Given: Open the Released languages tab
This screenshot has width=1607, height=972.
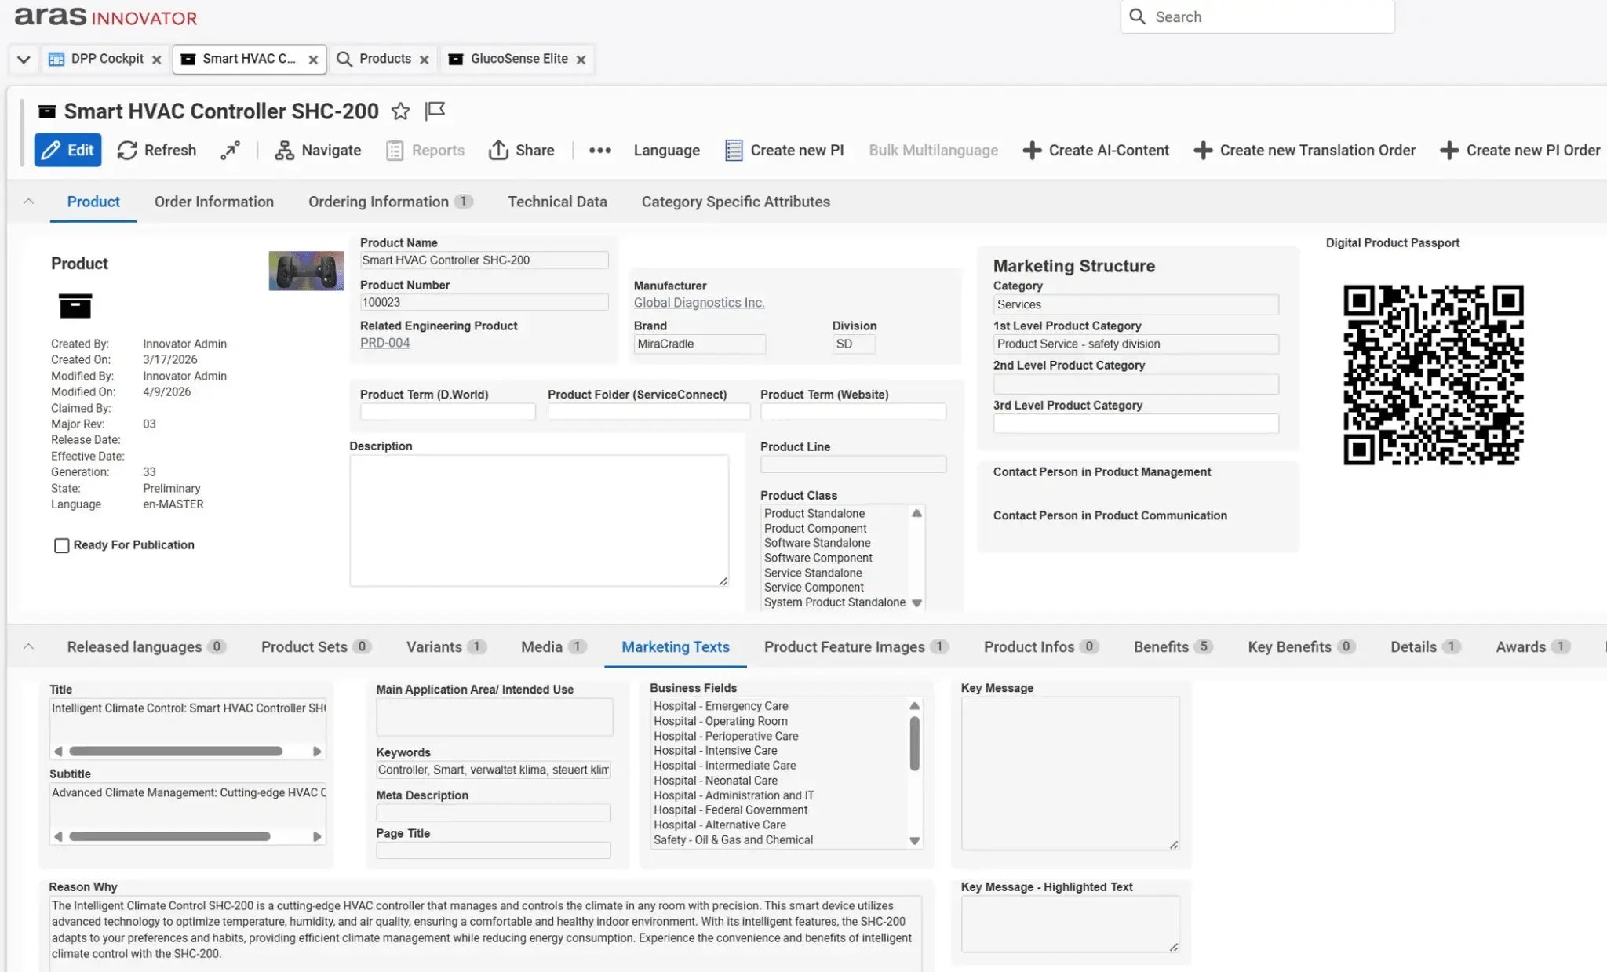Looking at the screenshot, I should (x=146, y=647).
